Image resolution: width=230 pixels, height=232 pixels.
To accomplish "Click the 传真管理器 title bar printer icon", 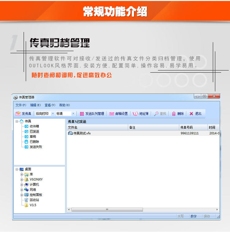I will coord(15,97).
